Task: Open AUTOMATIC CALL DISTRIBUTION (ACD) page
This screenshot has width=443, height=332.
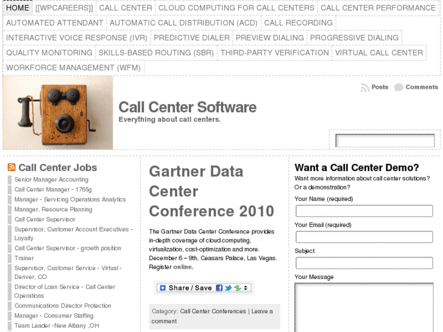Action: pos(183,23)
